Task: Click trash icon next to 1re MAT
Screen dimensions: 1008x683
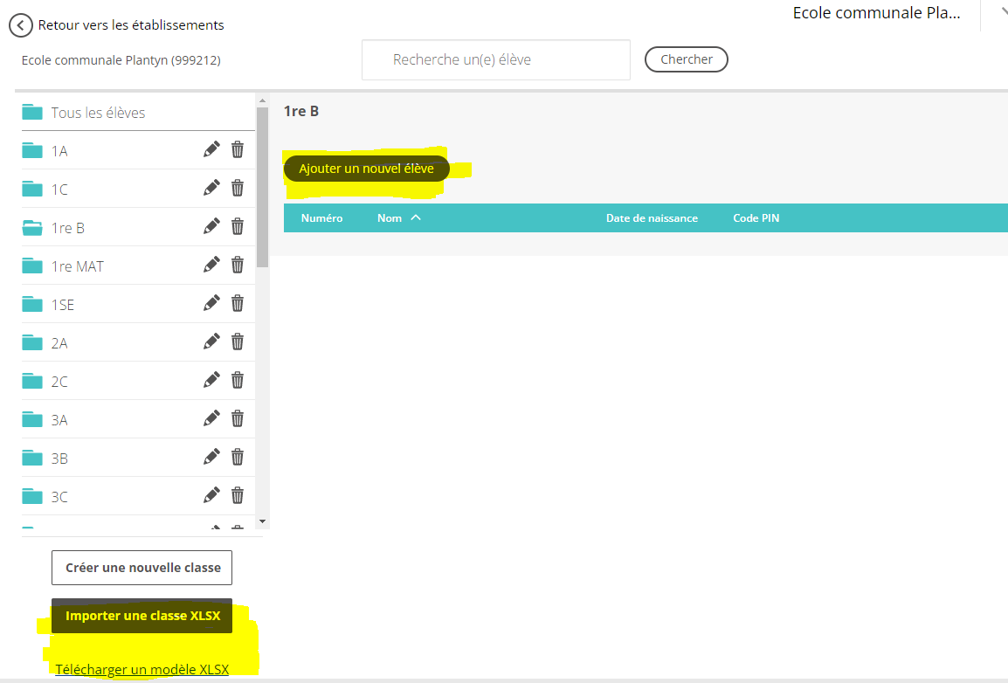Action: tap(238, 266)
